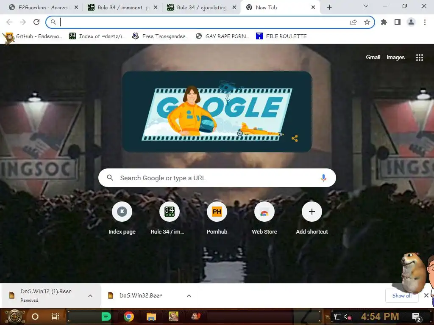Image resolution: width=434 pixels, height=325 pixels.
Task: Open Chrome three-dot menu
Action: [x=425, y=22]
